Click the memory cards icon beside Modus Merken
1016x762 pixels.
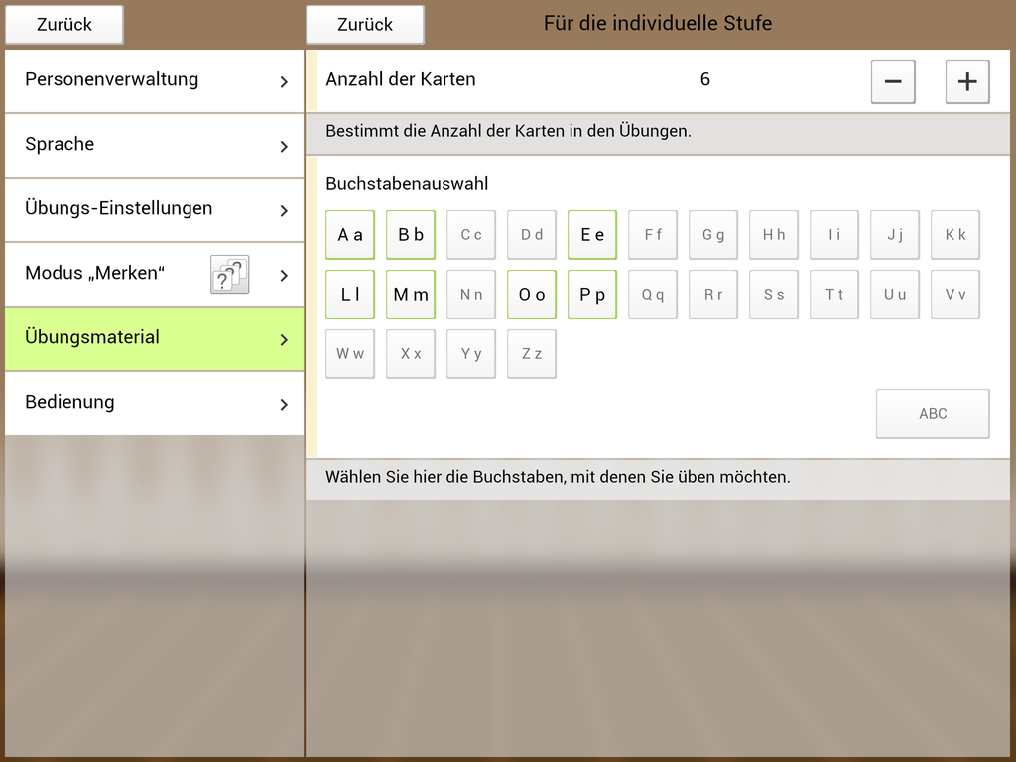tap(229, 274)
